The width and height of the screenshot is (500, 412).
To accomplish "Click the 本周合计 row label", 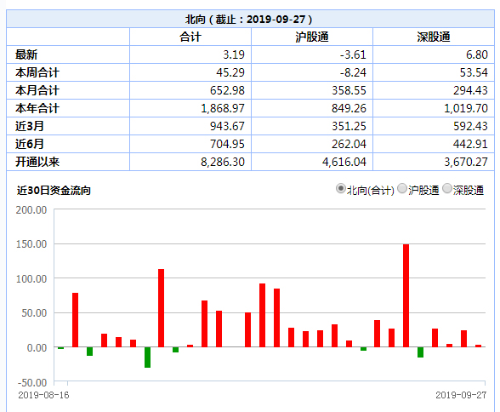I will click(x=37, y=72).
